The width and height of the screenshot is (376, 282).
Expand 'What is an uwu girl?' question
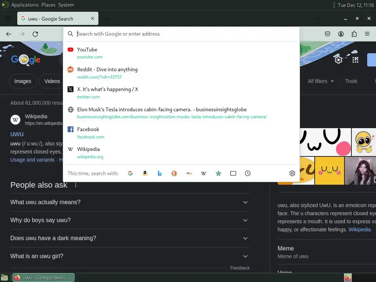pos(130,256)
